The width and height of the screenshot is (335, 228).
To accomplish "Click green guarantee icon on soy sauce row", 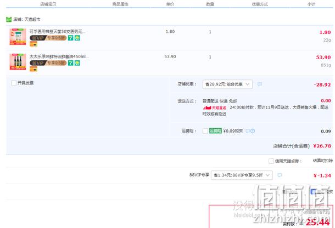I will click(x=77, y=63).
